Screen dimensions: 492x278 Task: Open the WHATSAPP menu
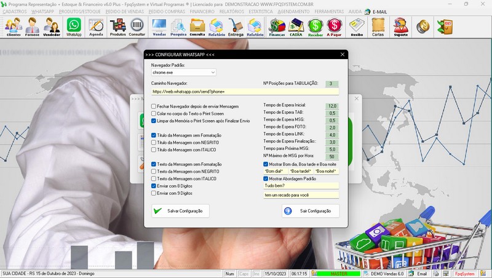tap(42, 12)
